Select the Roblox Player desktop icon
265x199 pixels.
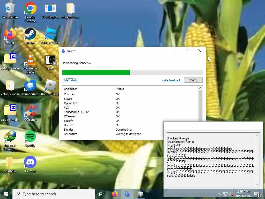pyautogui.click(x=50, y=88)
